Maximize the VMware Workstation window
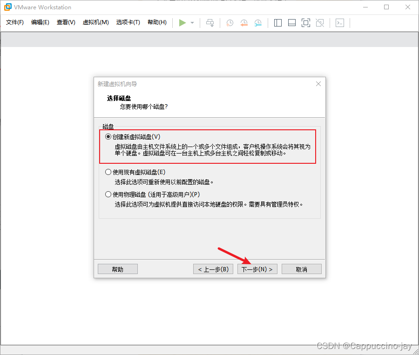This screenshot has width=419, height=355. pyautogui.click(x=386, y=7)
